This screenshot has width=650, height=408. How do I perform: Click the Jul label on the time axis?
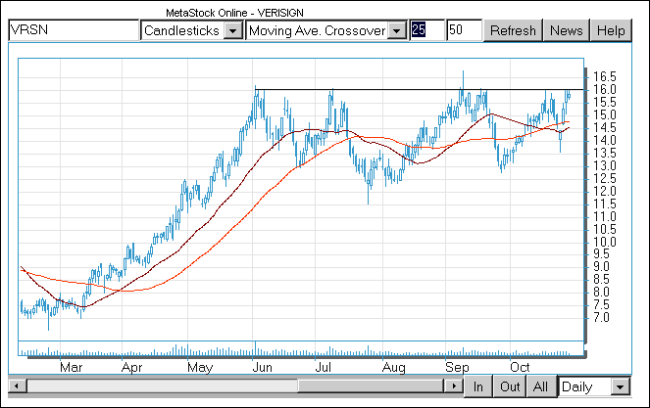click(323, 368)
